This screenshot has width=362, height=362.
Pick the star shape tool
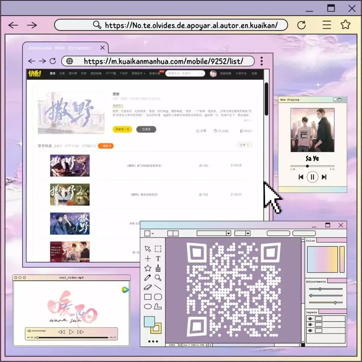(148, 268)
